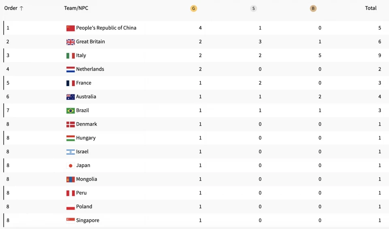389x229 pixels.
Task: Click the silver medal column icon
Action: click(x=253, y=8)
